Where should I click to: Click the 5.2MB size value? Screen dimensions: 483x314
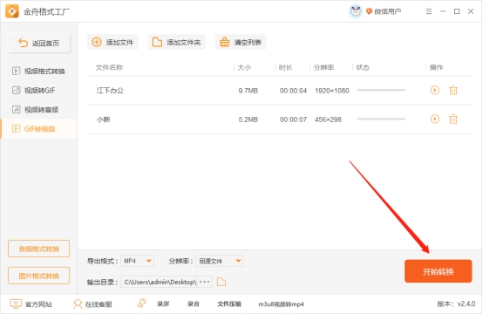click(248, 119)
